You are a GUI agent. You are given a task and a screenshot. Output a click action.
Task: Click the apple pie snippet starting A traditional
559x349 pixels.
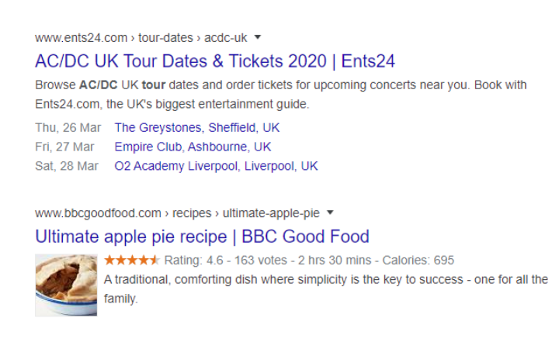click(x=326, y=289)
